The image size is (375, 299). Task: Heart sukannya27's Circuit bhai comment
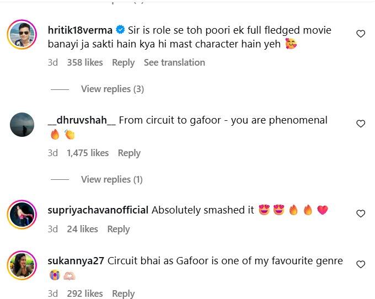(361, 264)
